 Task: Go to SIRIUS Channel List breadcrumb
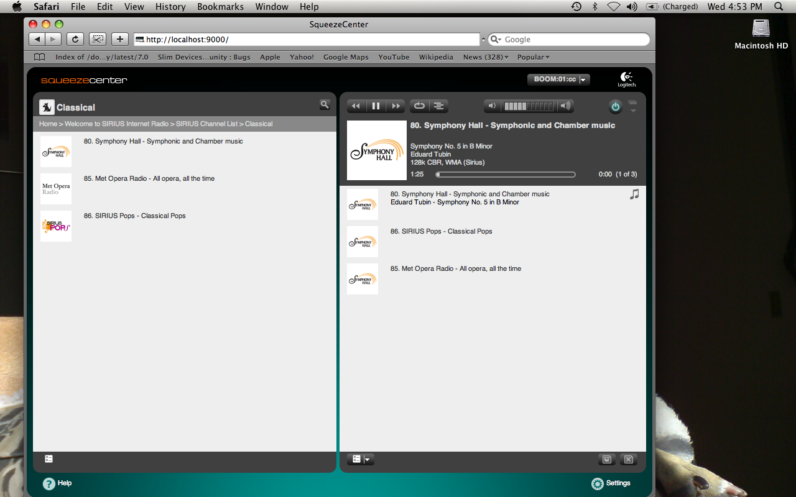coord(206,124)
